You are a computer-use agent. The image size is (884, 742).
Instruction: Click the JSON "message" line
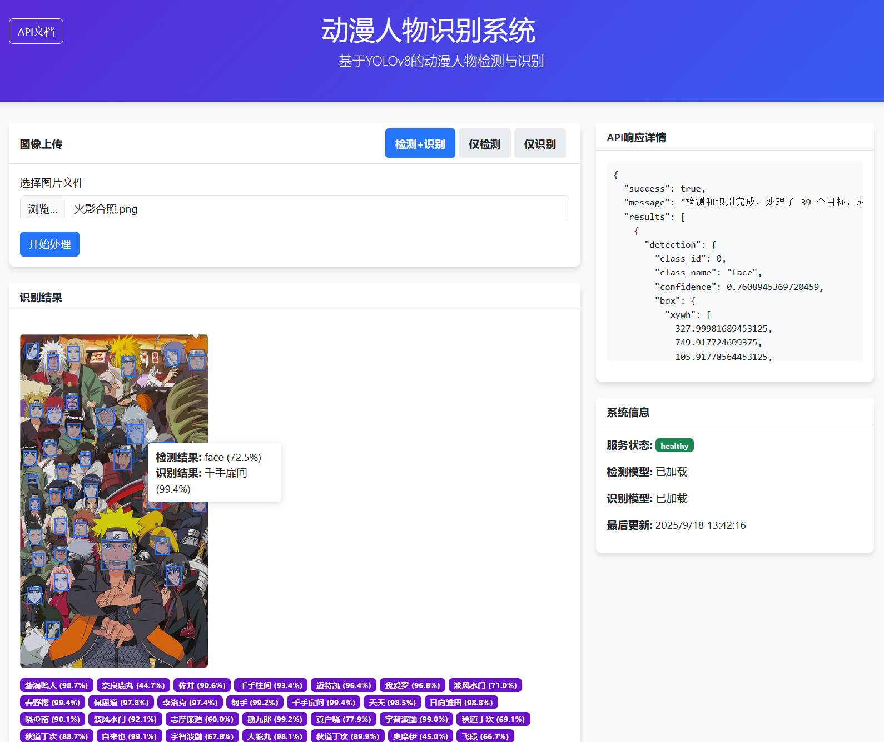click(743, 202)
